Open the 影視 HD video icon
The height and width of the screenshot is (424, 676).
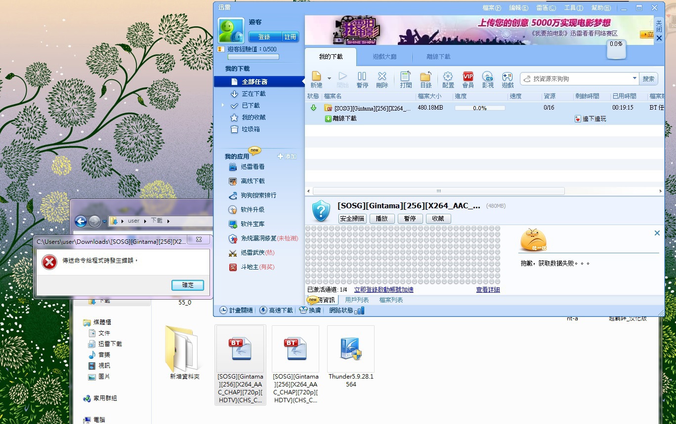(x=488, y=77)
